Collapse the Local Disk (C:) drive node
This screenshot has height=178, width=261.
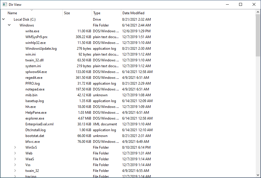click(3, 19)
